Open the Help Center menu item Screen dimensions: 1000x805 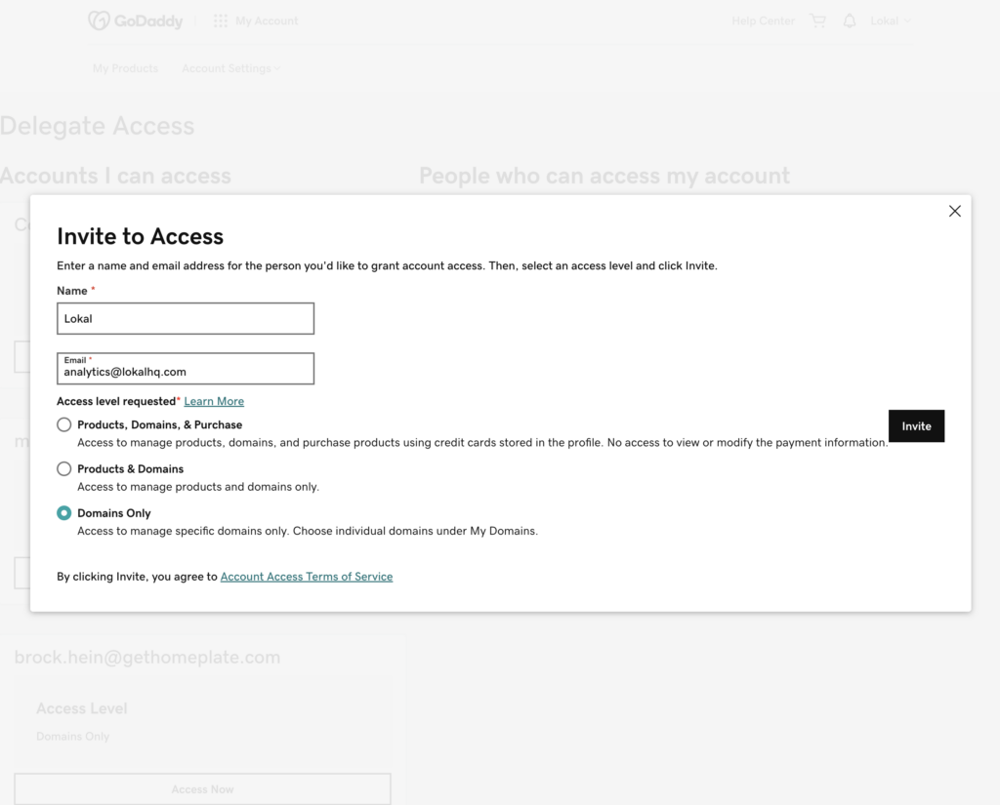(x=763, y=20)
